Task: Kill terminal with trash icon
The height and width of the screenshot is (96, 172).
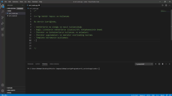Action: click(163, 64)
